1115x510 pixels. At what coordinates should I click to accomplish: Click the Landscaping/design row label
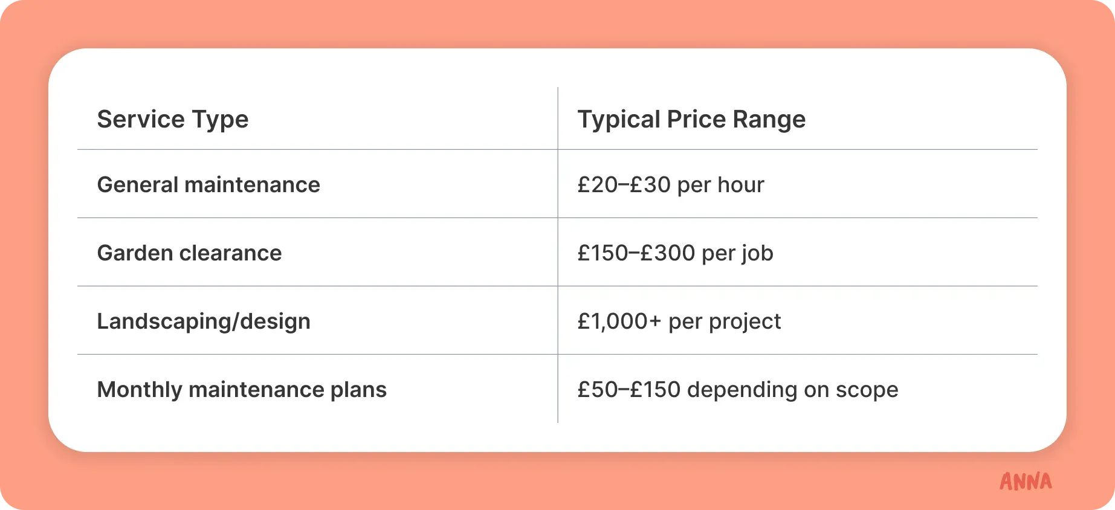[204, 321]
